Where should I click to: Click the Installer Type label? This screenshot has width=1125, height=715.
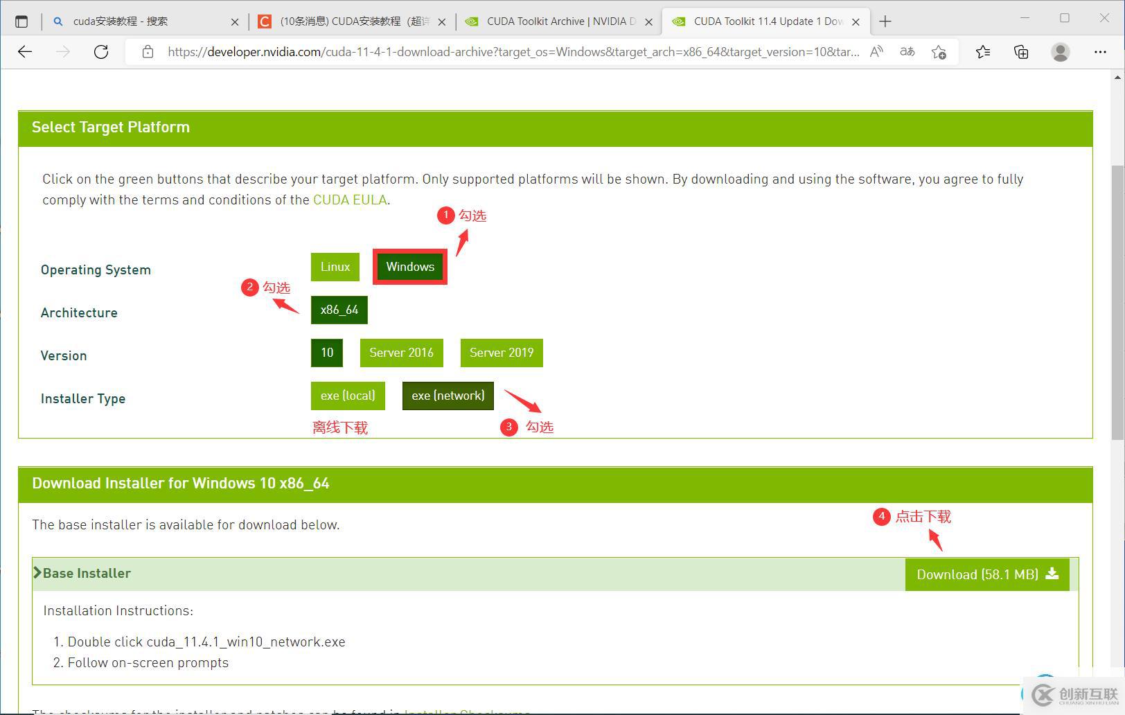click(x=83, y=399)
